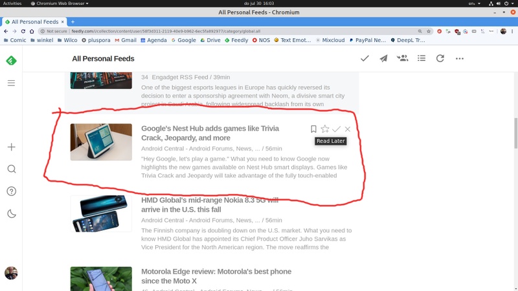The width and height of the screenshot is (518, 291).
Task: Save Nest Hub article to Read Later
Action: pyautogui.click(x=313, y=129)
